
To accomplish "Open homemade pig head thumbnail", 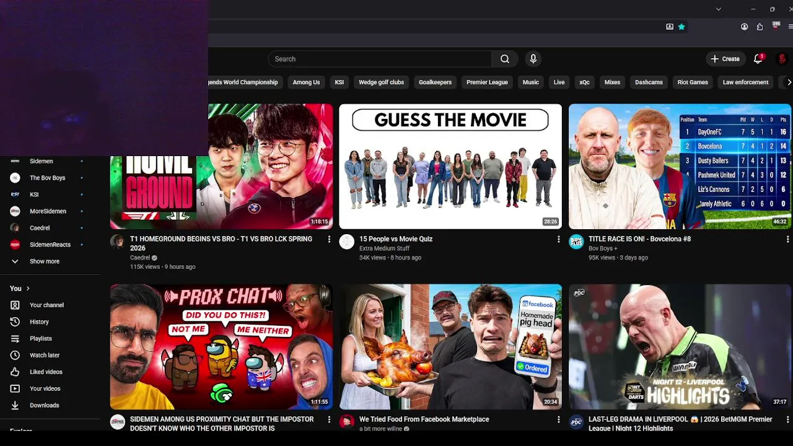I will click(450, 347).
